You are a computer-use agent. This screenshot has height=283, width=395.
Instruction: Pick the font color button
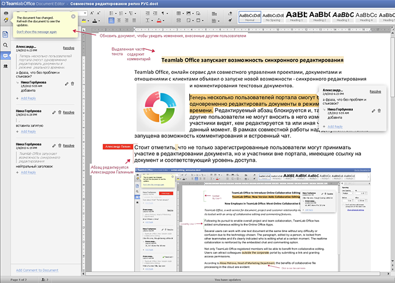(95, 21)
